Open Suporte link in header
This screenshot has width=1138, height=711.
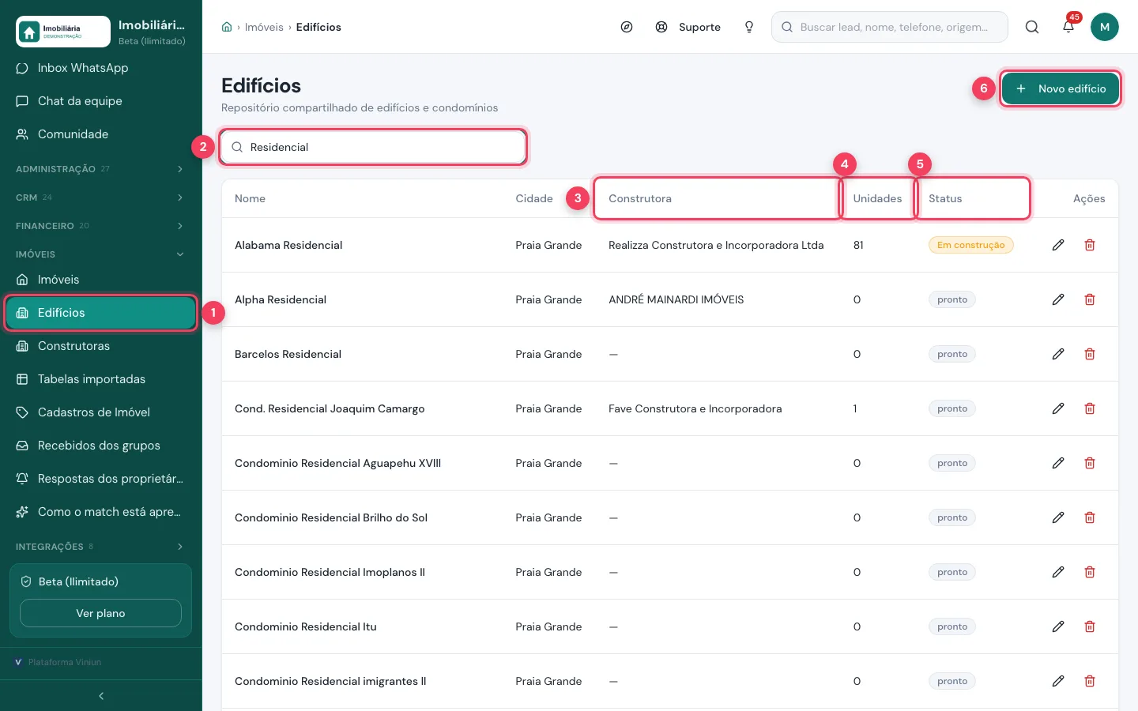[688, 27]
